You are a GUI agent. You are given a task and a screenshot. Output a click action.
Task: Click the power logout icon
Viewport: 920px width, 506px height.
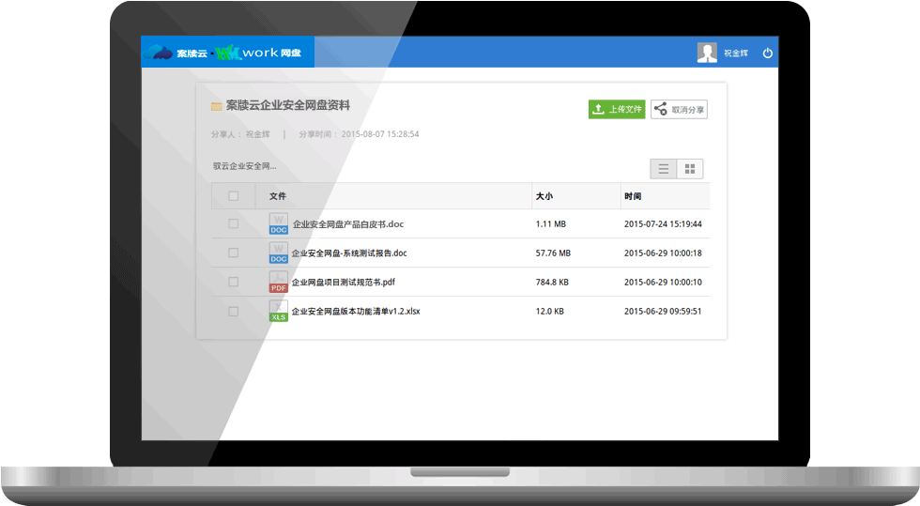point(767,54)
